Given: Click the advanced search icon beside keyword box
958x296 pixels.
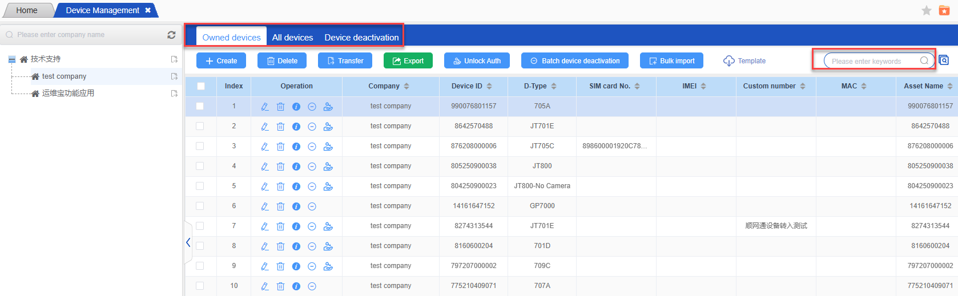Looking at the screenshot, I should pos(944,60).
